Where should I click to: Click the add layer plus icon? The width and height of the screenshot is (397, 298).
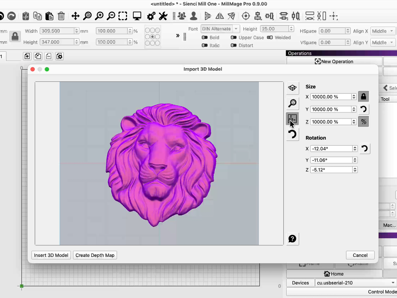point(27,56)
